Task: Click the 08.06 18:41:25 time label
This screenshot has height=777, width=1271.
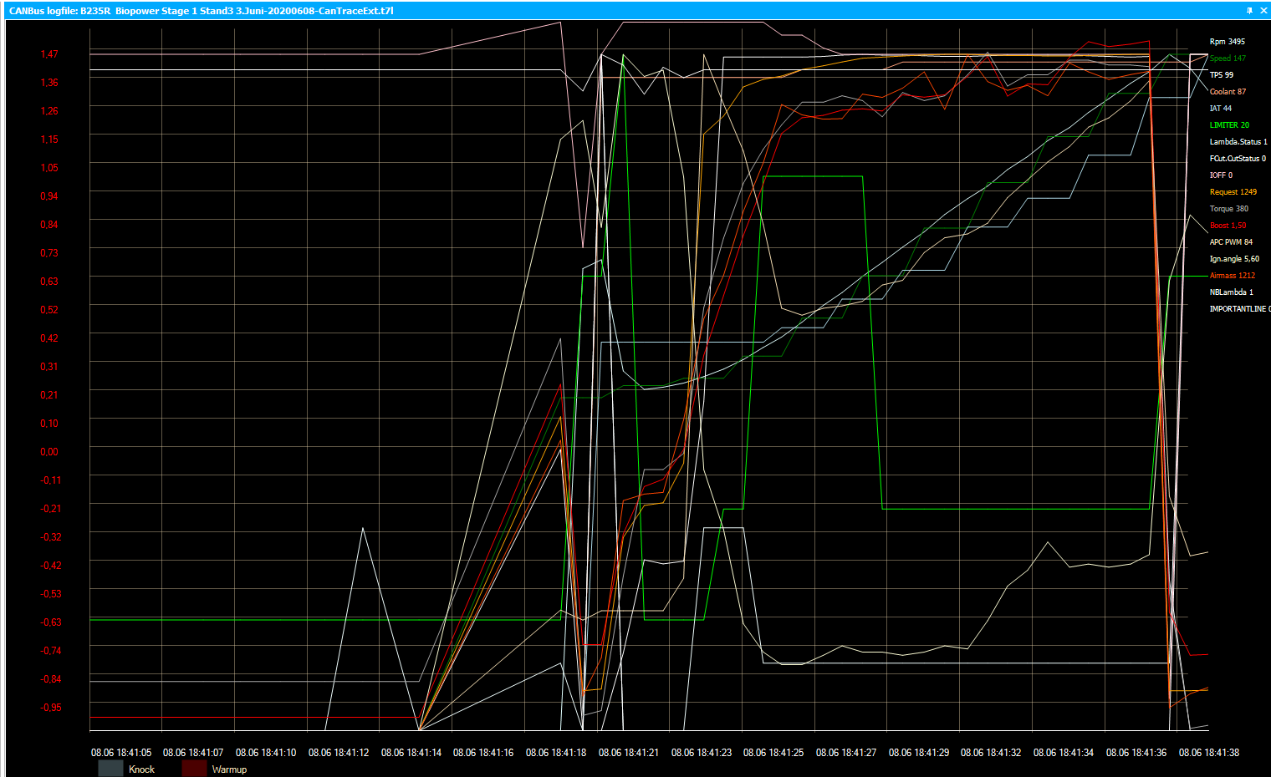Action: [x=773, y=753]
